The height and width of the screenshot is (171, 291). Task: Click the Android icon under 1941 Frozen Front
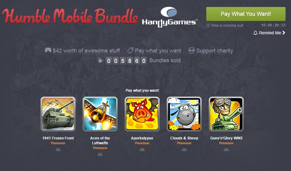tap(58, 149)
